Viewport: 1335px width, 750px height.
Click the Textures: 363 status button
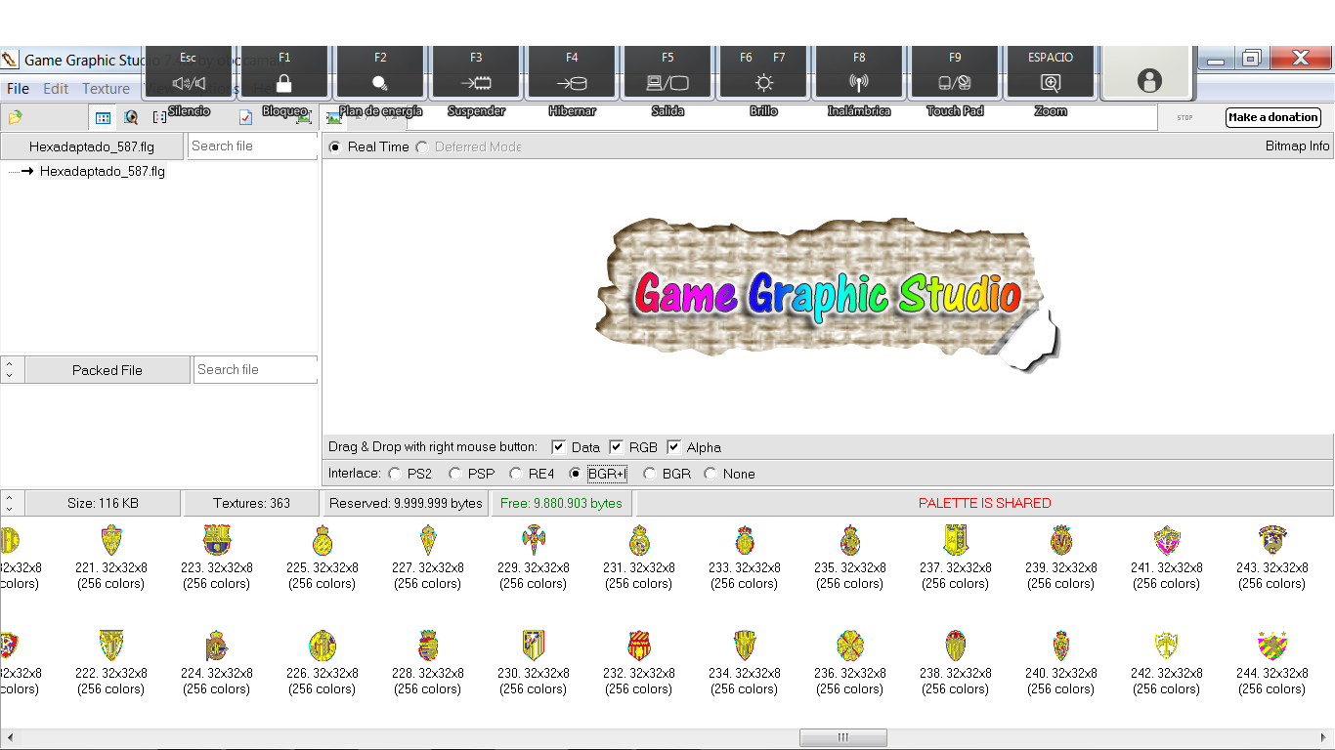click(252, 503)
